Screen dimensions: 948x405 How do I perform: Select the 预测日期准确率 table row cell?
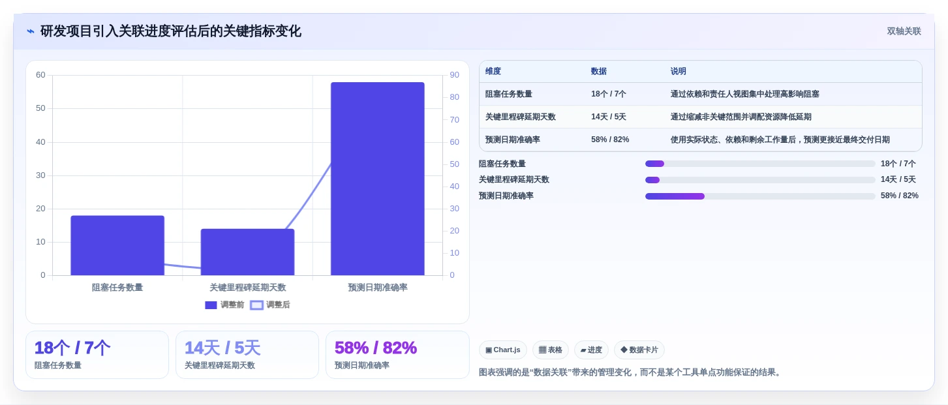[x=513, y=140]
